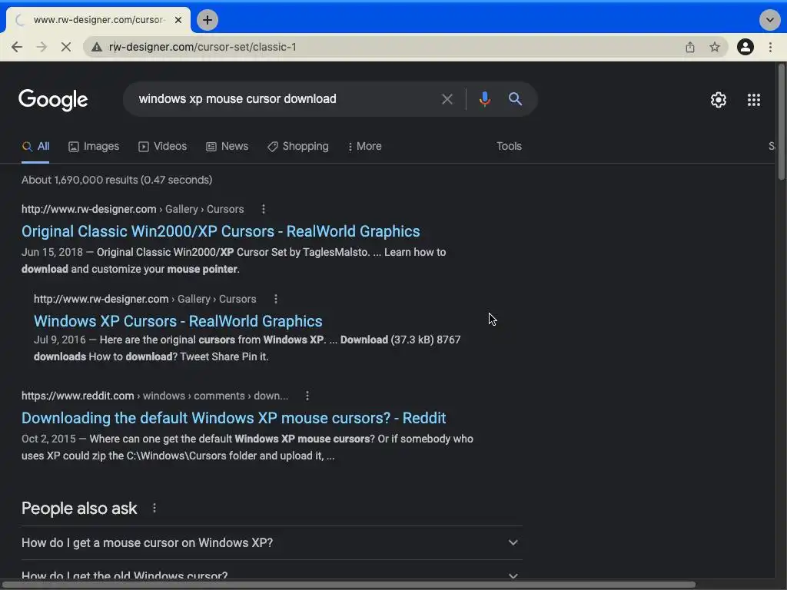Switch to the Videos tab
The image size is (787, 590).
click(x=163, y=147)
